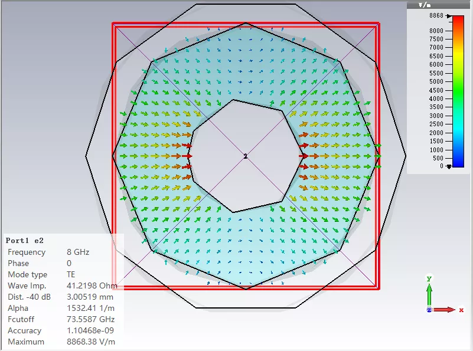Click the x axis letter label
Image resolution: width=473 pixels, height=351 pixels.
click(x=461, y=310)
